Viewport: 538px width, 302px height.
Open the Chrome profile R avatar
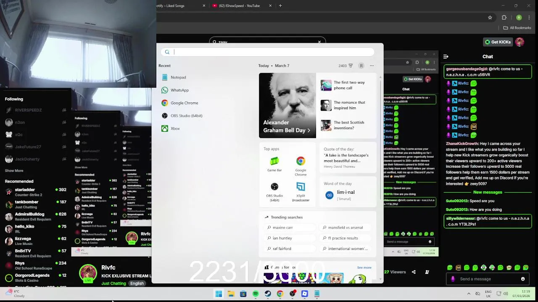click(519, 18)
